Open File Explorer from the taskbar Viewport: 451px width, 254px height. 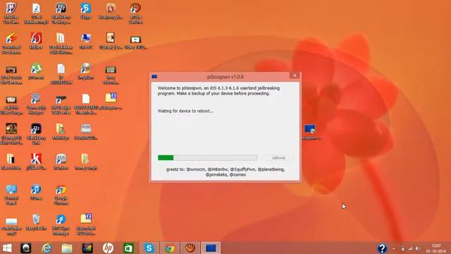click(67, 248)
